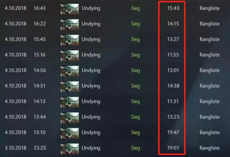
Task: Click Undying icon in 14:13 match row
Action: pyautogui.click(x=70, y=102)
